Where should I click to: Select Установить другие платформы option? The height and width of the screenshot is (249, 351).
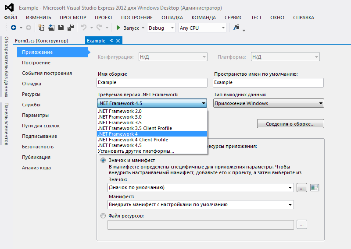pos(152,151)
